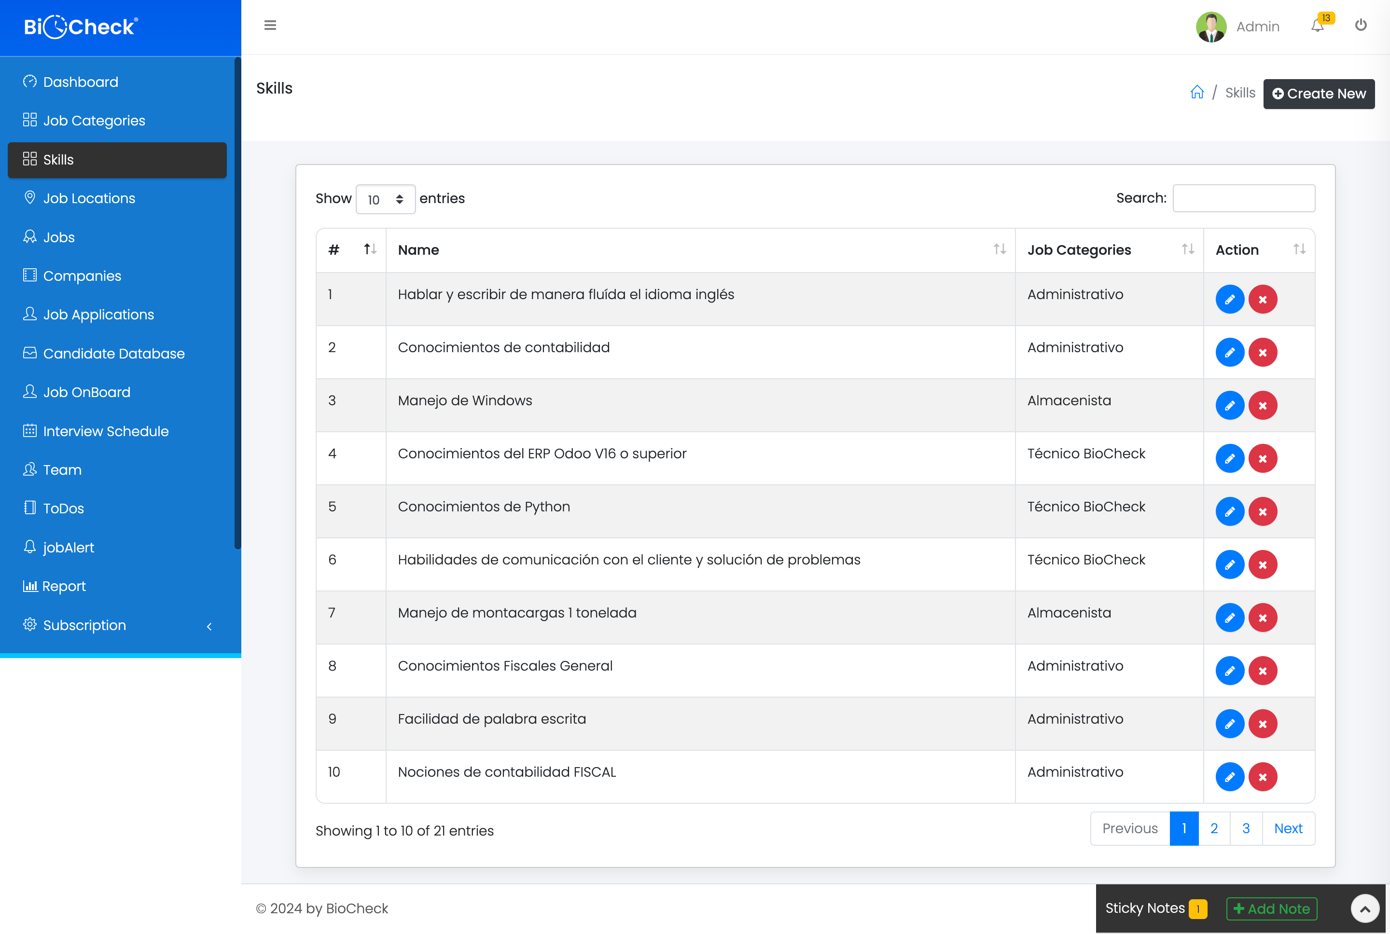Edit 'Manejo de montacargas' skill

point(1230,617)
